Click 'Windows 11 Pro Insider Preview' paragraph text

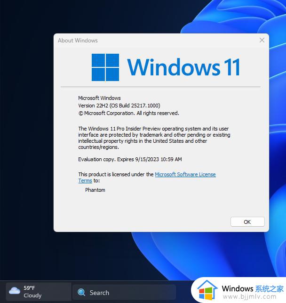tap(154, 138)
